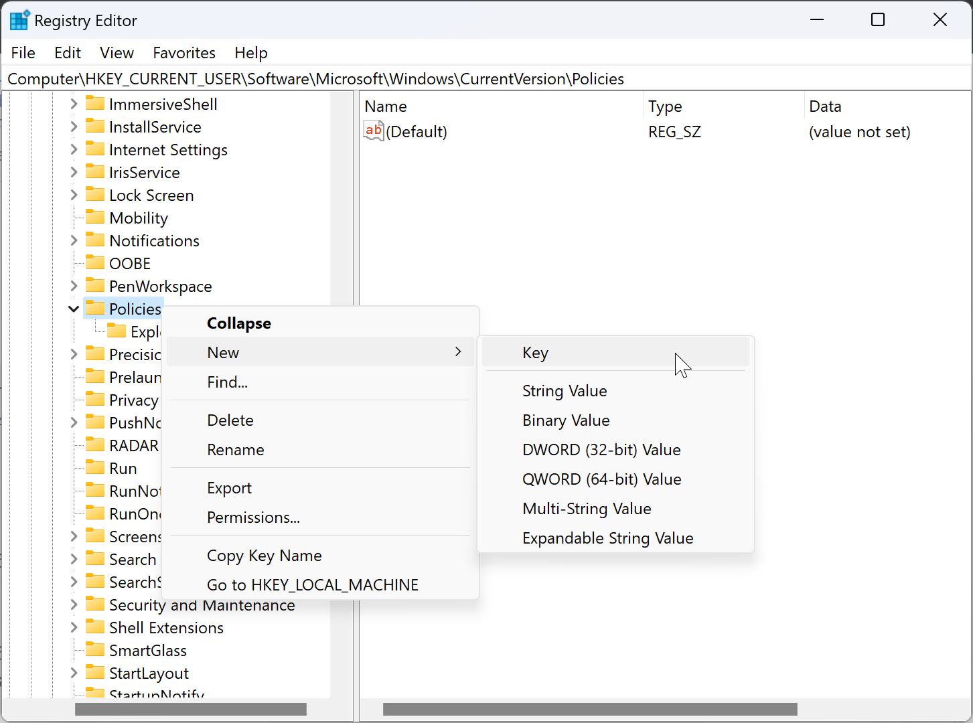Click the (Default) string value icon
The width and height of the screenshot is (973, 723).
tap(374, 131)
